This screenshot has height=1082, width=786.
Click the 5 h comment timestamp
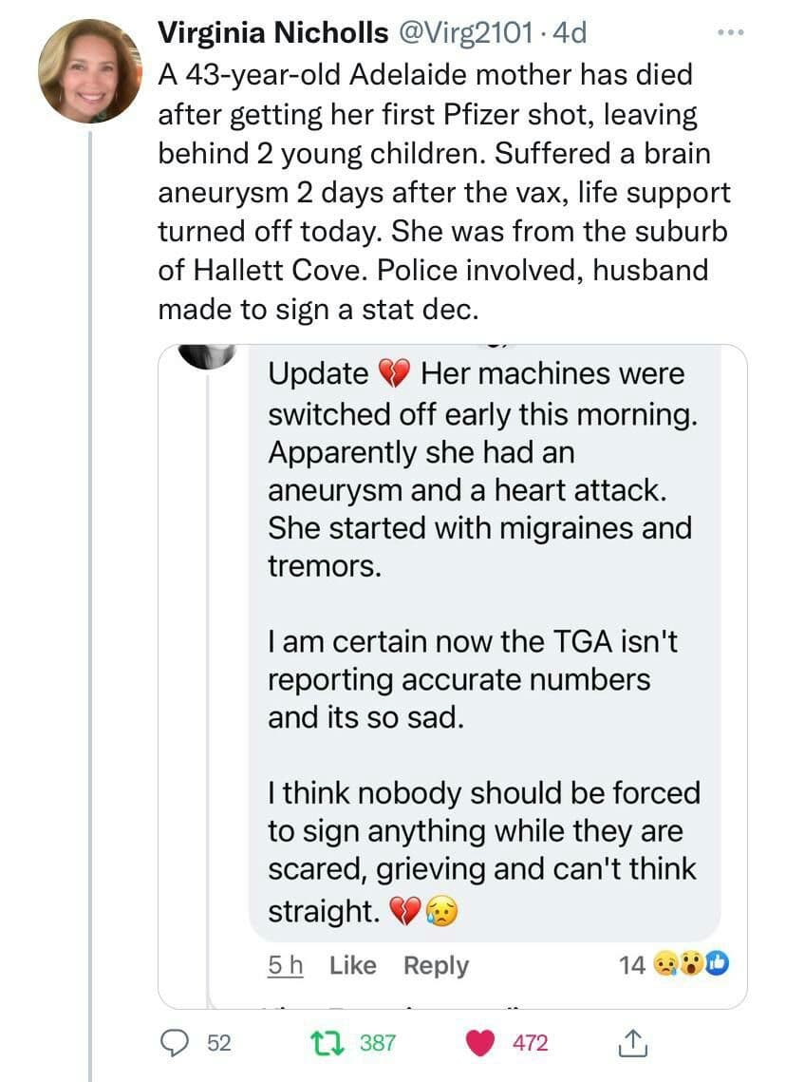tap(285, 966)
